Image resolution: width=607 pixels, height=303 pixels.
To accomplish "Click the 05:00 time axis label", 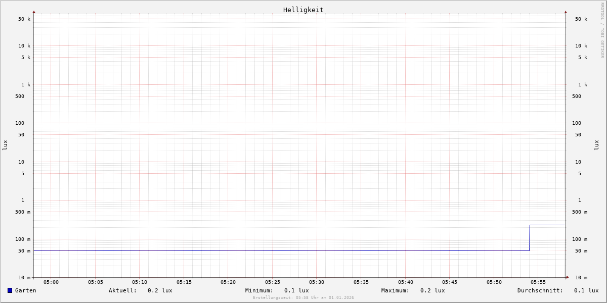I will tap(51, 282).
